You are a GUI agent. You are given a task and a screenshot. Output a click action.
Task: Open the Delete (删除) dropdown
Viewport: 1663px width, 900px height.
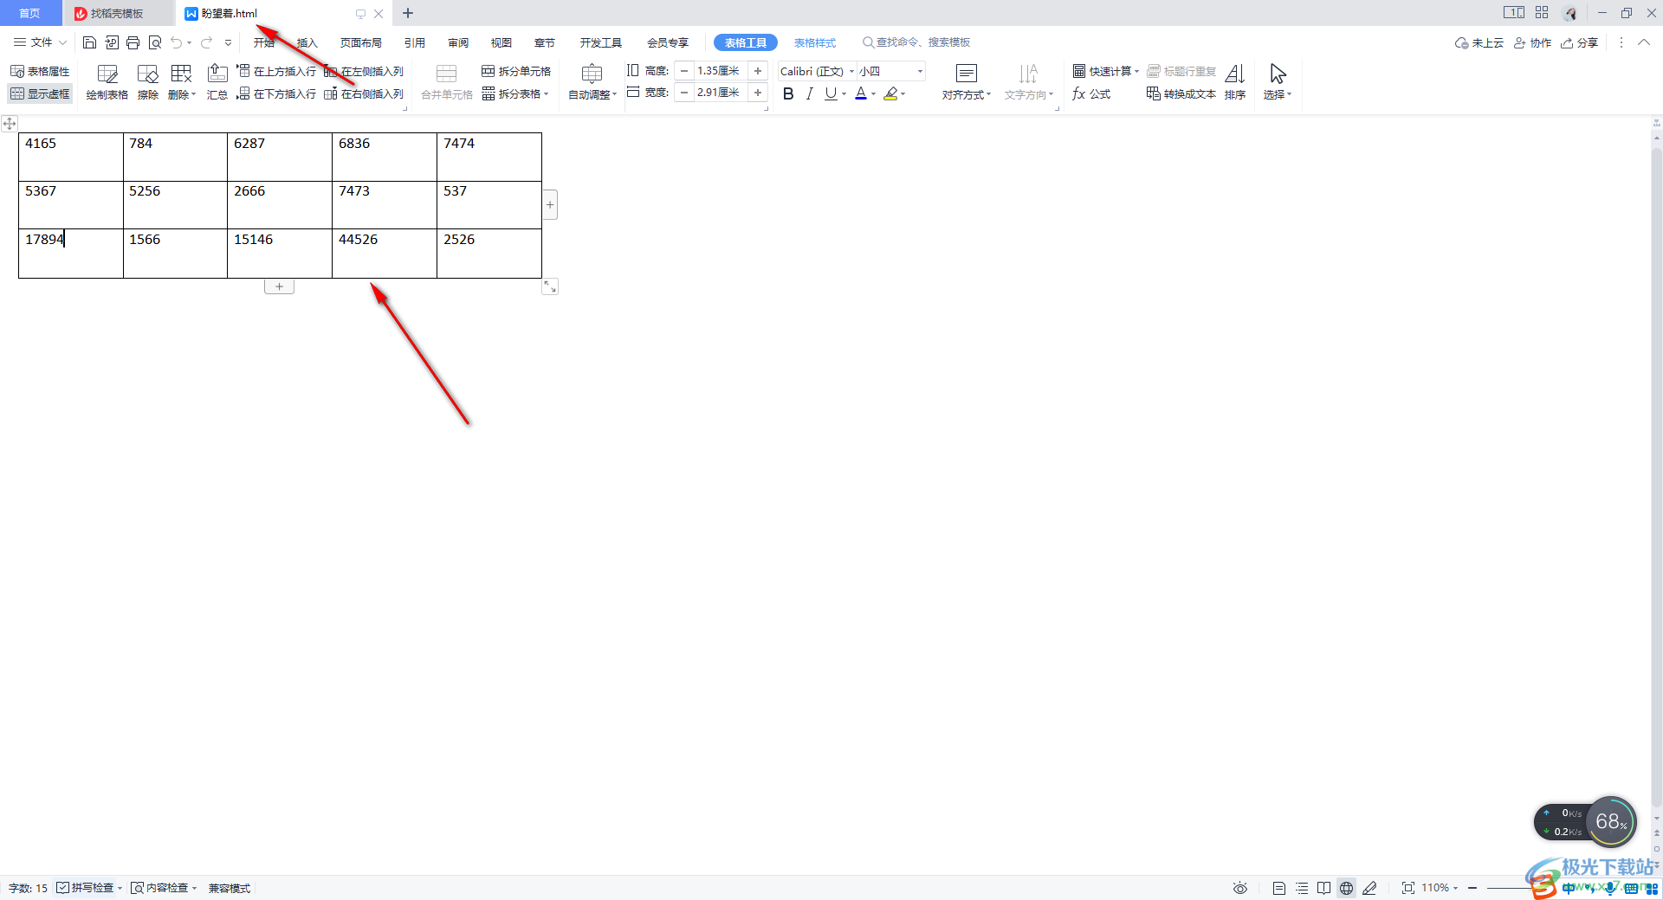coord(182,83)
